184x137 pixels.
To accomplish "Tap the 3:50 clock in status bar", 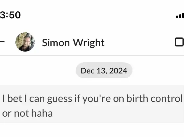I will pyautogui.click(x=10, y=15).
